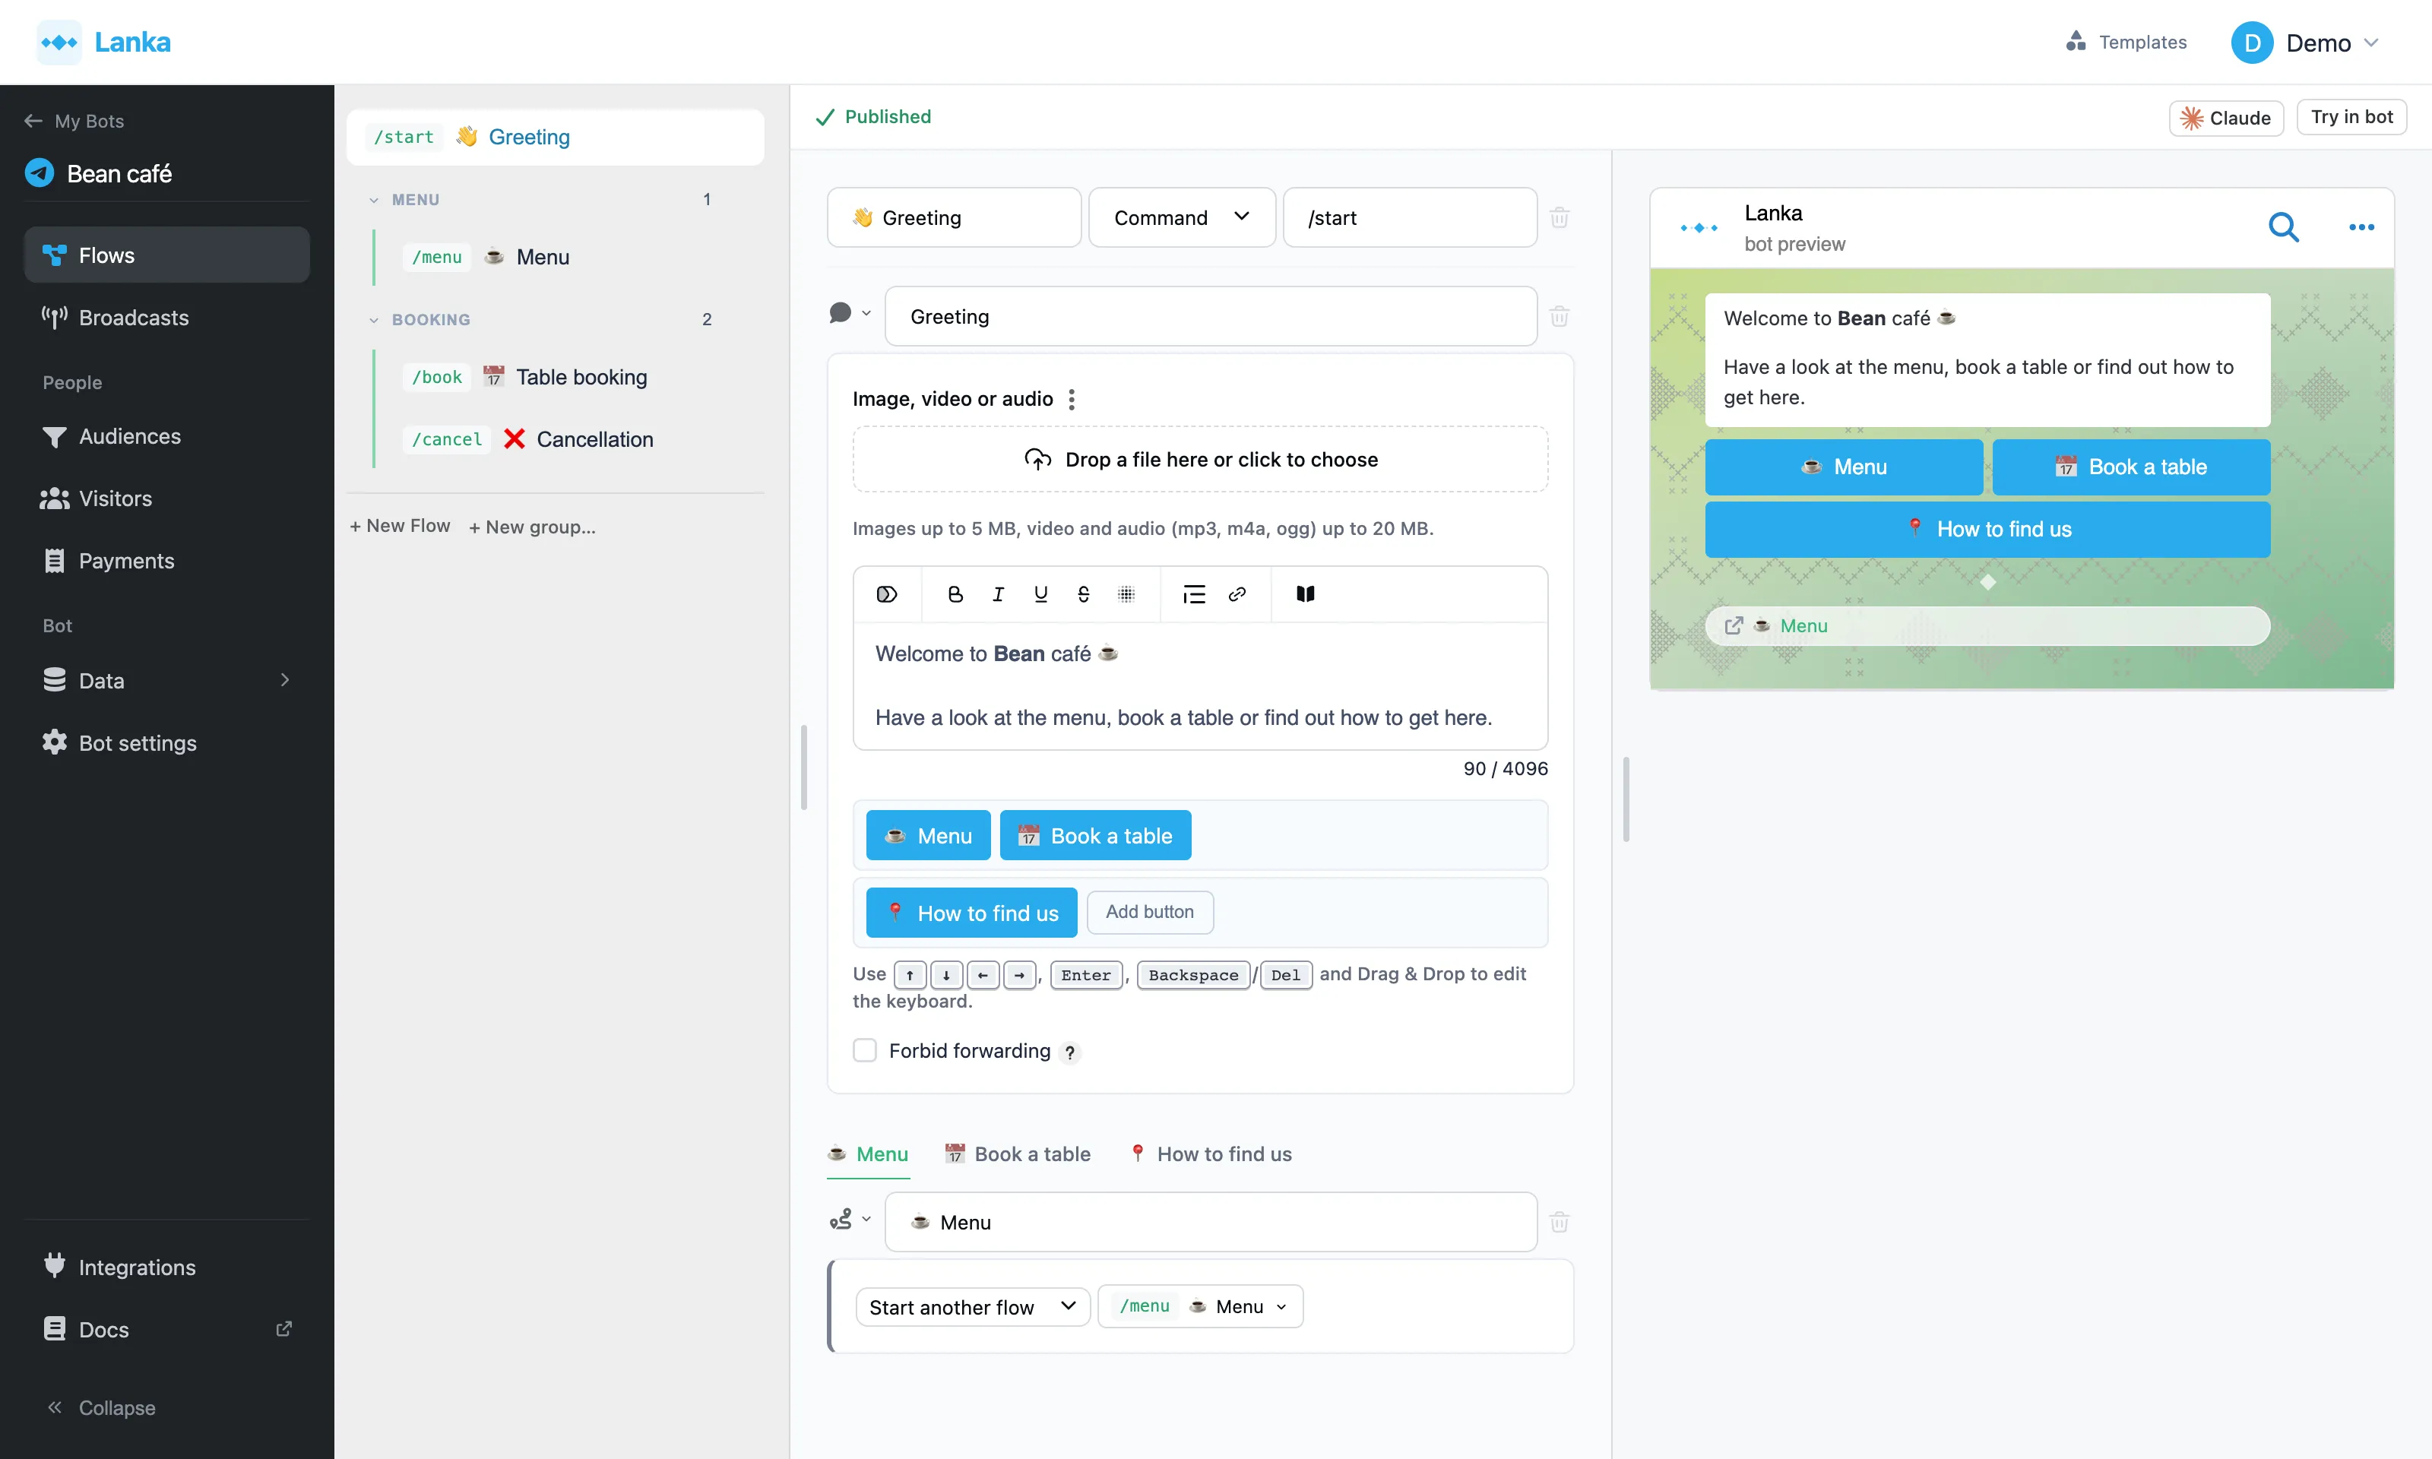Enable the Forbid forwarding checkbox
Image resolution: width=2432 pixels, height=1459 pixels.
(x=865, y=1051)
